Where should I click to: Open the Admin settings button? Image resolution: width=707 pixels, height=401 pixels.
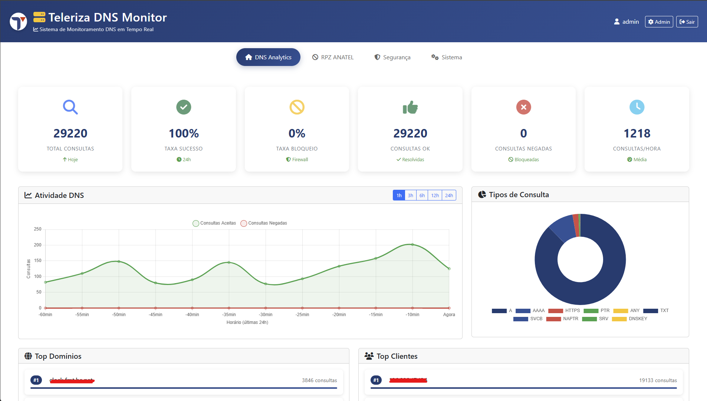pos(659,22)
